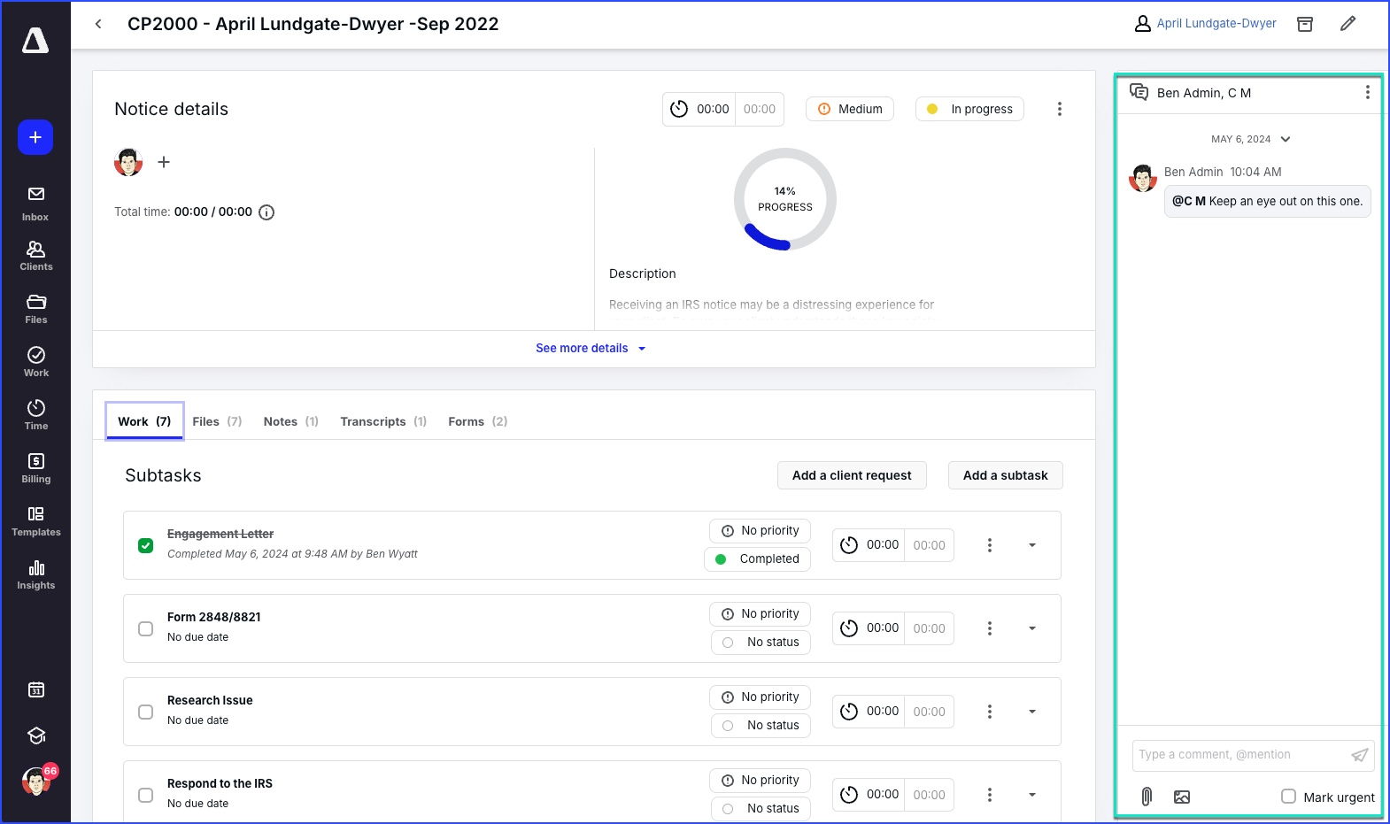Click Add a subtask button

tap(1005, 475)
